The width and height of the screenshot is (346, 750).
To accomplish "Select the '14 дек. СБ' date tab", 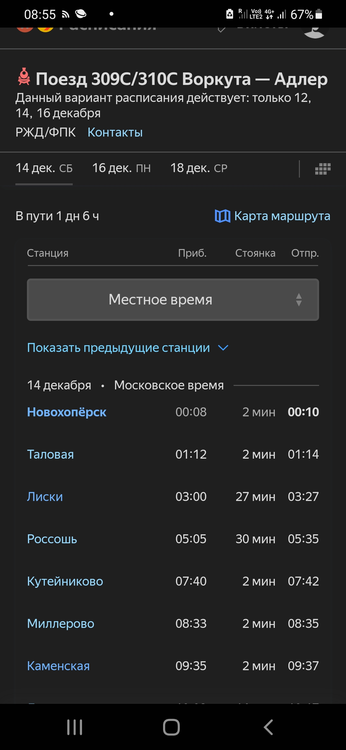I will [44, 168].
